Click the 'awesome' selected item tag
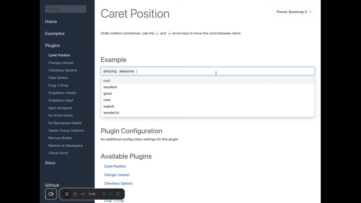 point(127,71)
